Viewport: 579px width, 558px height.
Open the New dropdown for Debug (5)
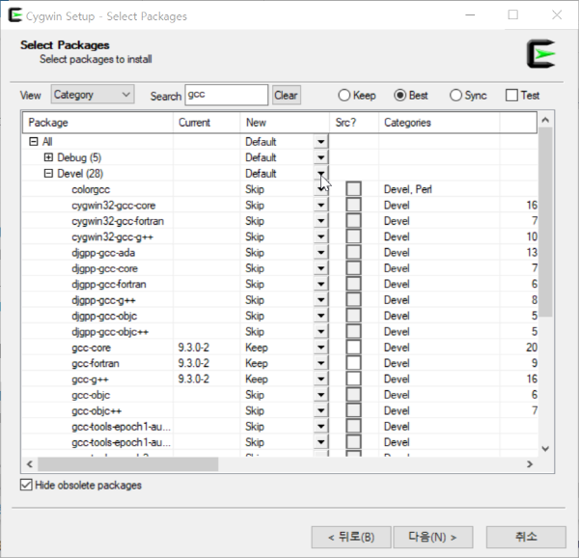[321, 157]
